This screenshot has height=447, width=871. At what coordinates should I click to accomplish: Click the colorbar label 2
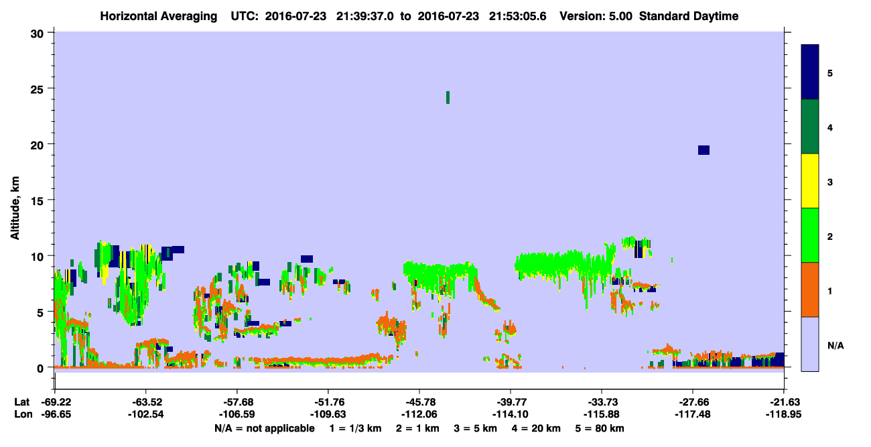[830, 236]
